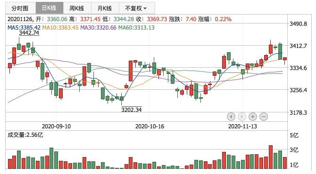
Task: Click the 2020-09-10 date label
Action: [x=56, y=127]
